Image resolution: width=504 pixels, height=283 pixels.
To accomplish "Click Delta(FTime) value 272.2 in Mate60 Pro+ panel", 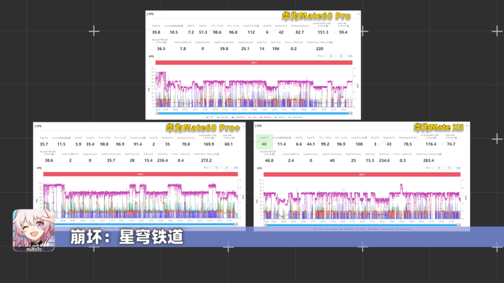I will pyautogui.click(x=206, y=160).
